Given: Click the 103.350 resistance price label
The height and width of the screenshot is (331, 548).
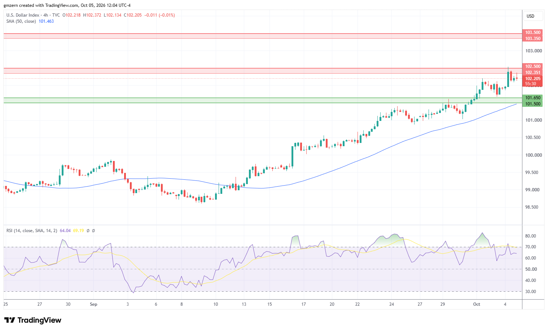Looking at the screenshot, I should (x=533, y=39).
